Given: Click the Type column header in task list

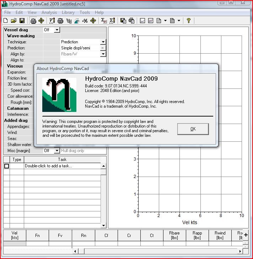Looking at the screenshot, I should [17, 160].
